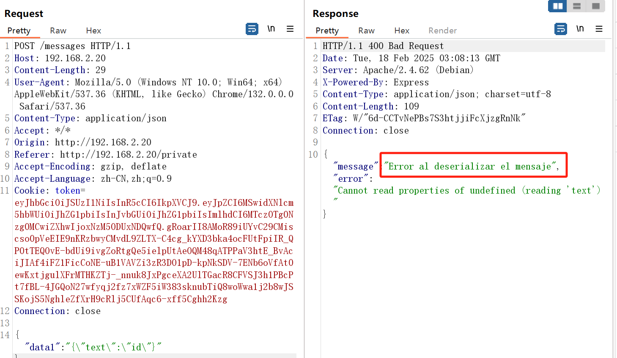Switch Response view to Raw tab
The image size is (617, 358).
tap(366, 31)
